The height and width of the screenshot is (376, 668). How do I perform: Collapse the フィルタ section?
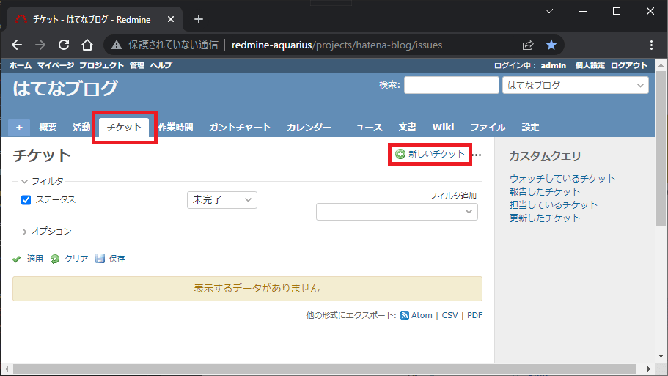[x=43, y=181]
